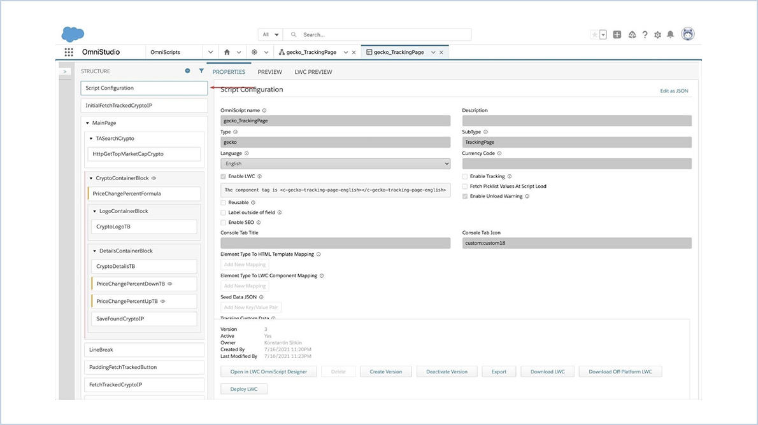
Task: Open the Edit as JSON link
Action: coord(674,90)
